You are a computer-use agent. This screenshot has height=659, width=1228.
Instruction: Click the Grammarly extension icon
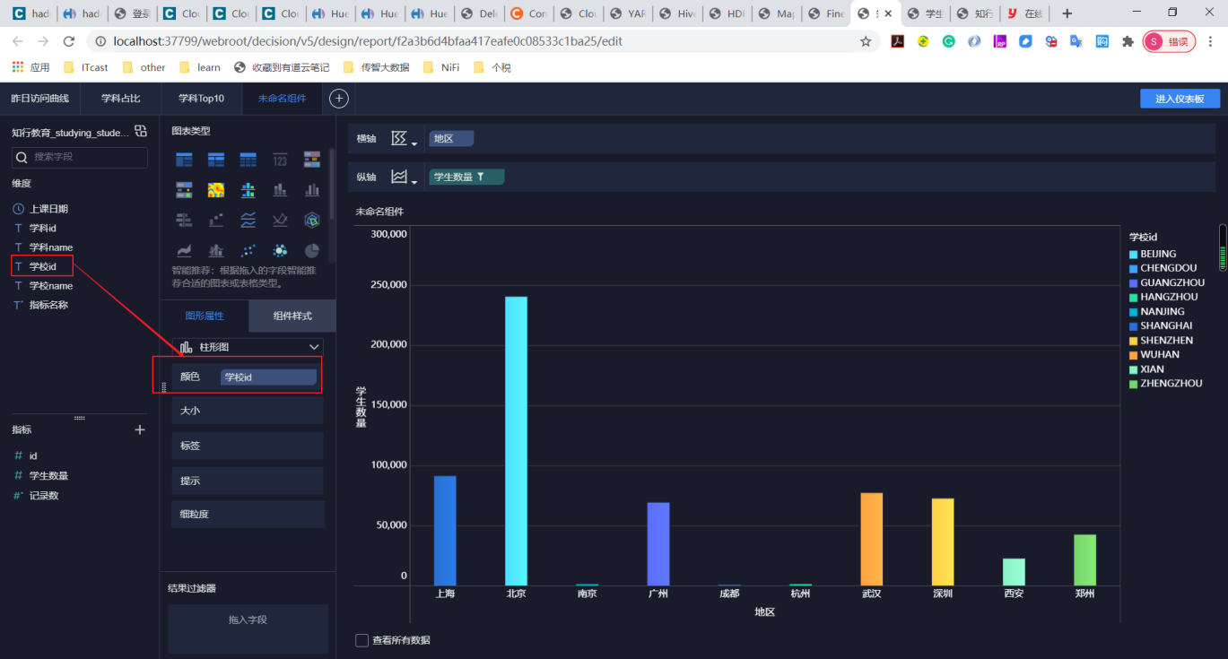point(948,41)
